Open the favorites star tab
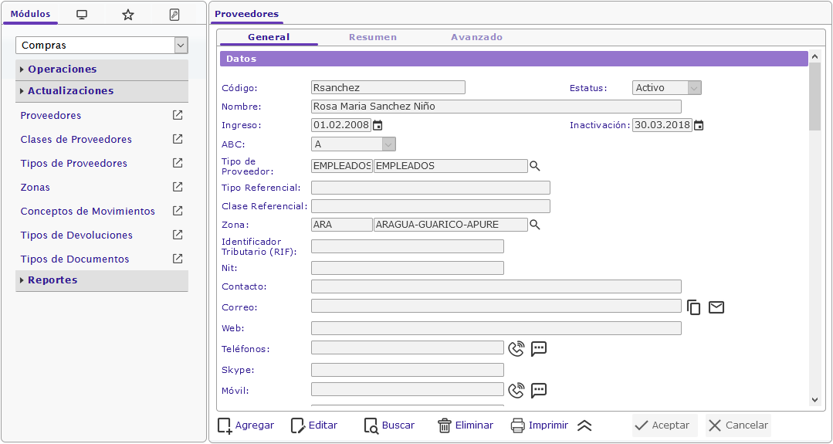Viewport: 833px width, 444px height. [128, 15]
